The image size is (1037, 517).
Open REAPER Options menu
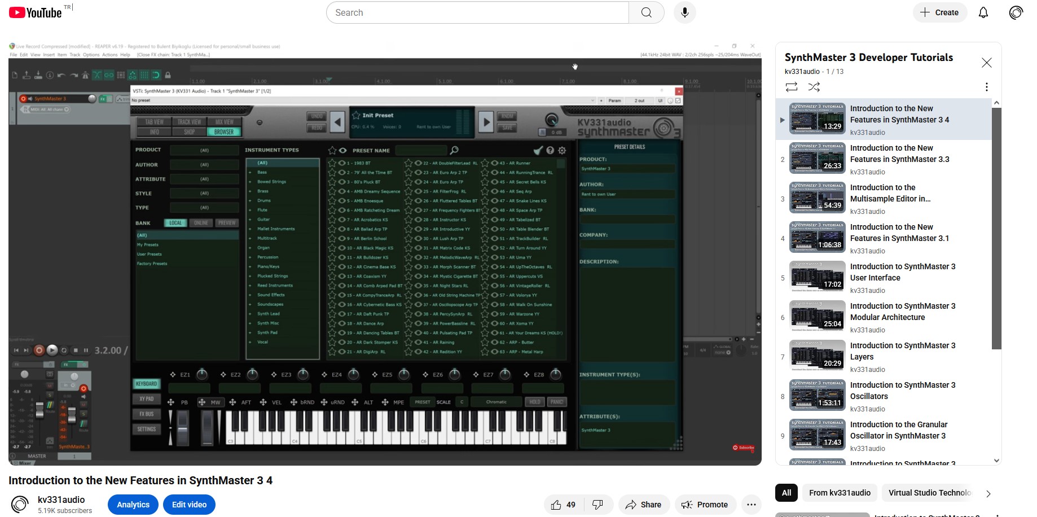pyautogui.click(x=91, y=55)
